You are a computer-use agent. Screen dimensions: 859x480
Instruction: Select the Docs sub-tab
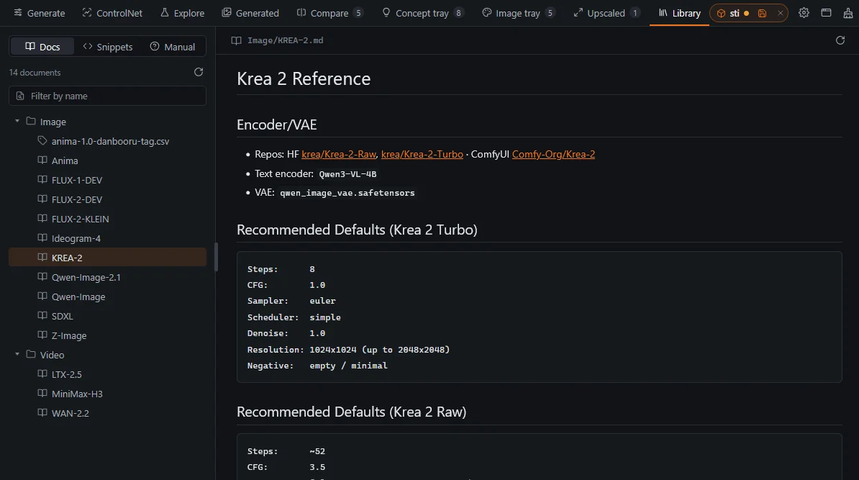coord(42,47)
